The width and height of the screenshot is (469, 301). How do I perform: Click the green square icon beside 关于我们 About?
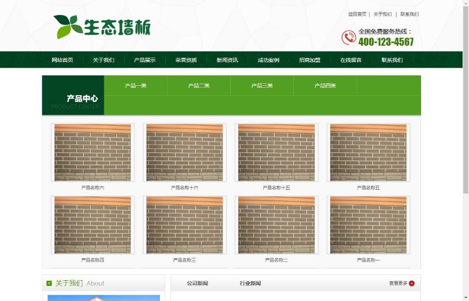[49, 283]
